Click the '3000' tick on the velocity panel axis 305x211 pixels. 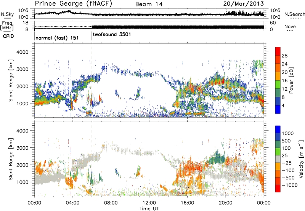click(x=22, y=148)
